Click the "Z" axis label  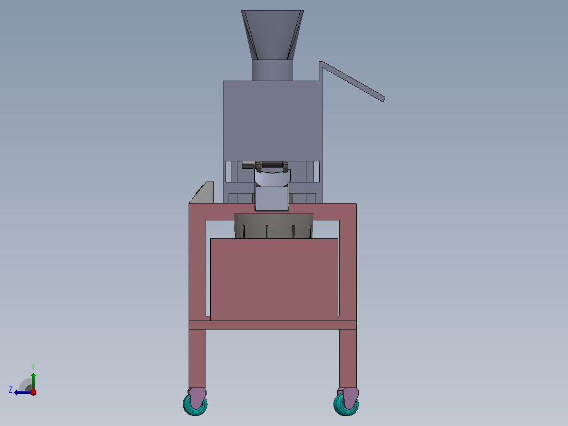(x=11, y=390)
